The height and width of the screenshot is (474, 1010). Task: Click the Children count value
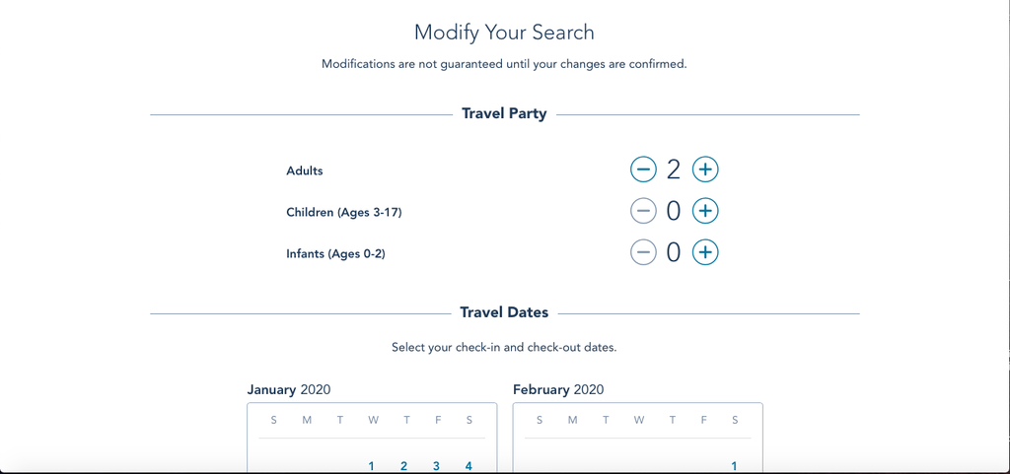(674, 211)
